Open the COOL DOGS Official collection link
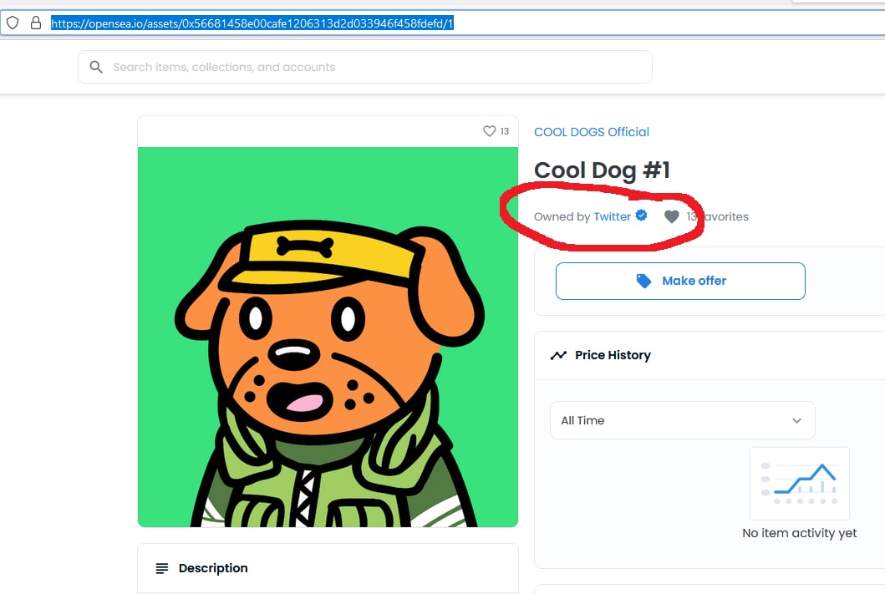This screenshot has height=594, width=885. [592, 132]
